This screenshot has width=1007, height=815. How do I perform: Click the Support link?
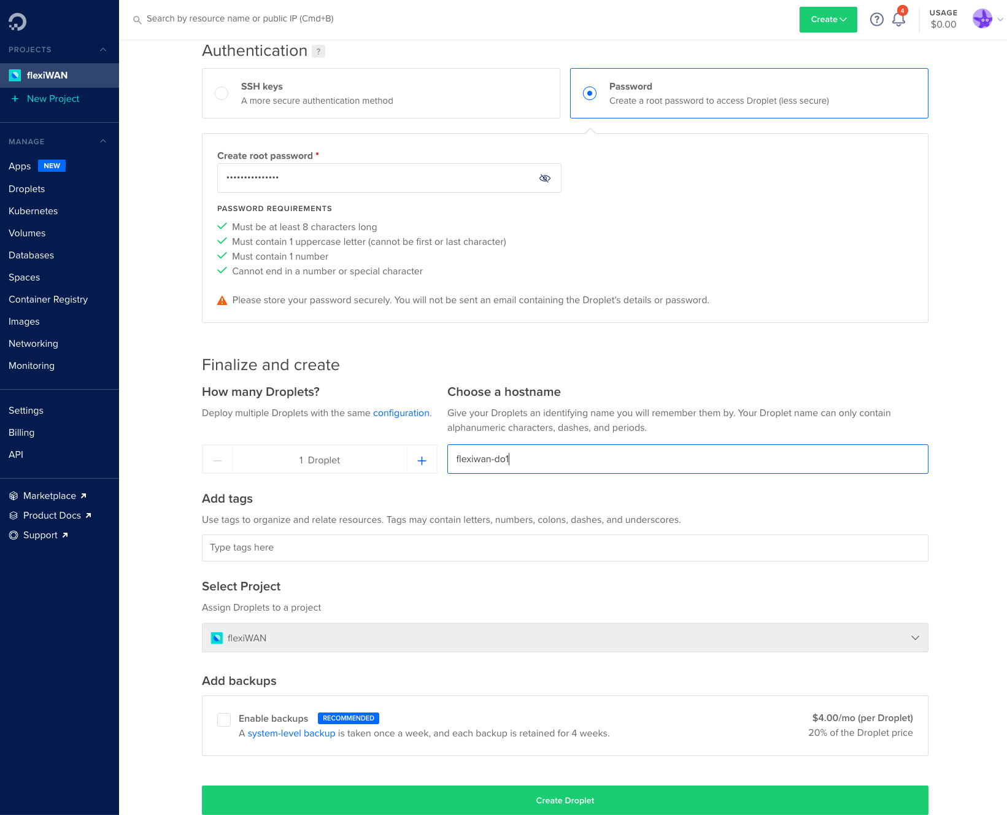41,535
